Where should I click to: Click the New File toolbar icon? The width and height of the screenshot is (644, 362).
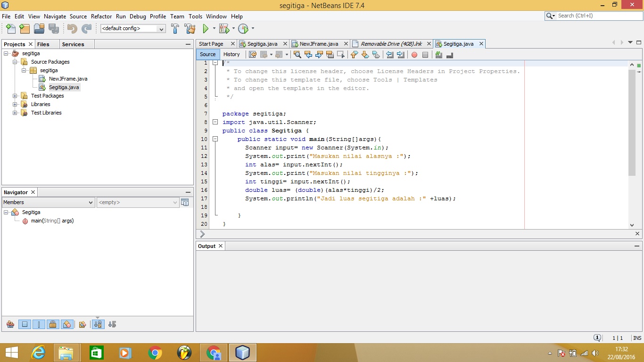click(10, 29)
